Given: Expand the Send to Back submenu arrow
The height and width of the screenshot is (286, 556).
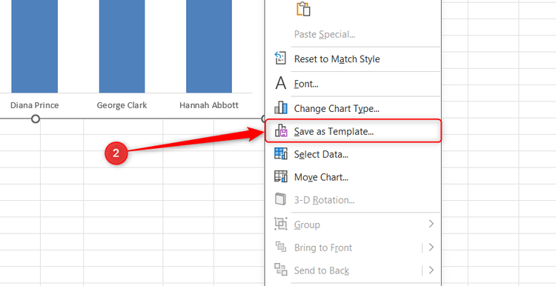Looking at the screenshot, I should click(x=431, y=270).
